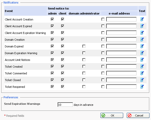
Task: Click the 'domain administrator' column header
Action: point(84,13)
